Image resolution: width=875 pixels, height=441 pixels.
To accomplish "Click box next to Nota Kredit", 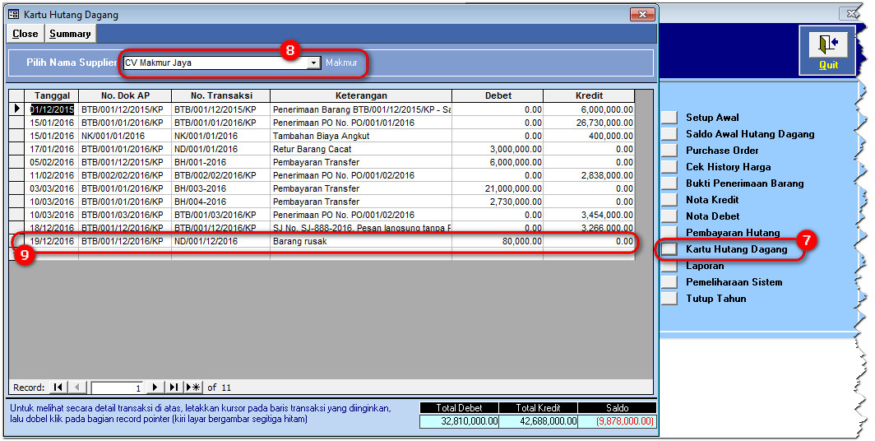I will [x=669, y=200].
